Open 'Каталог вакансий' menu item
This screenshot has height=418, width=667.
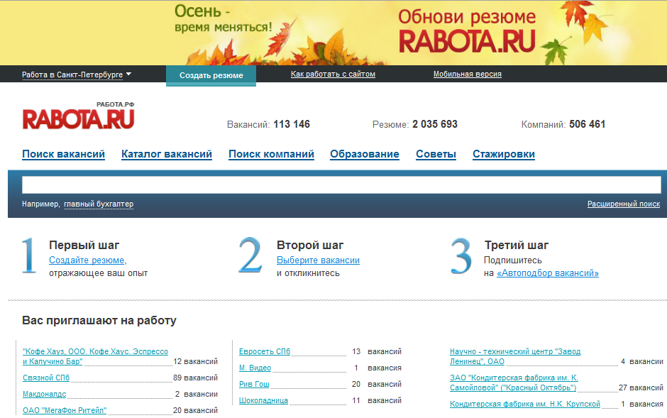(167, 154)
